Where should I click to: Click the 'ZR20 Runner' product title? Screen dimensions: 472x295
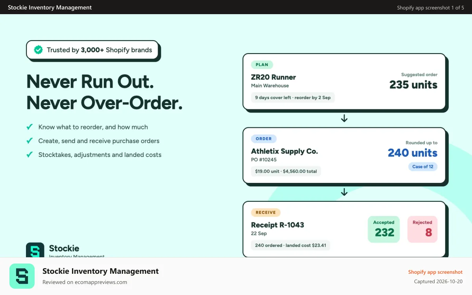(x=273, y=77)
